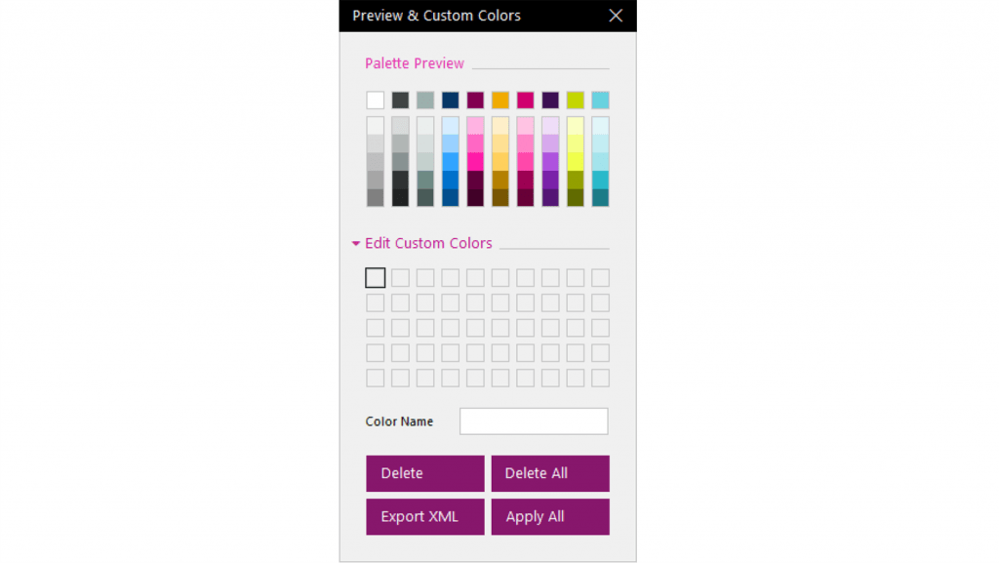Choose the maroon palette swatch
The image size is (999, 563).
(475, 101)
